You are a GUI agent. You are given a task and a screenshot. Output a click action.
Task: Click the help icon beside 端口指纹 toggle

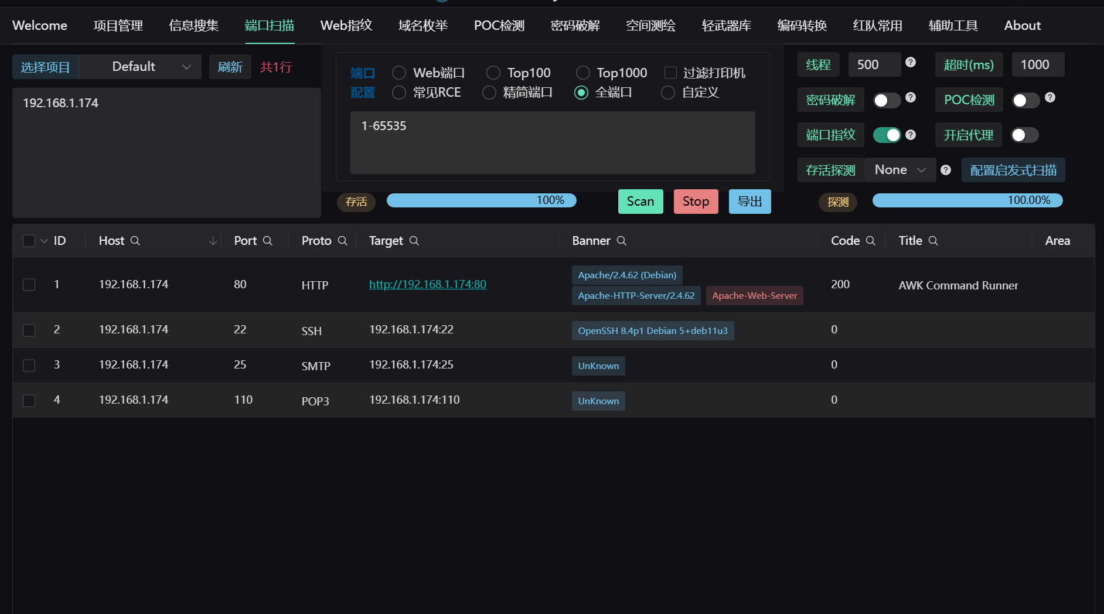point(911,135)
